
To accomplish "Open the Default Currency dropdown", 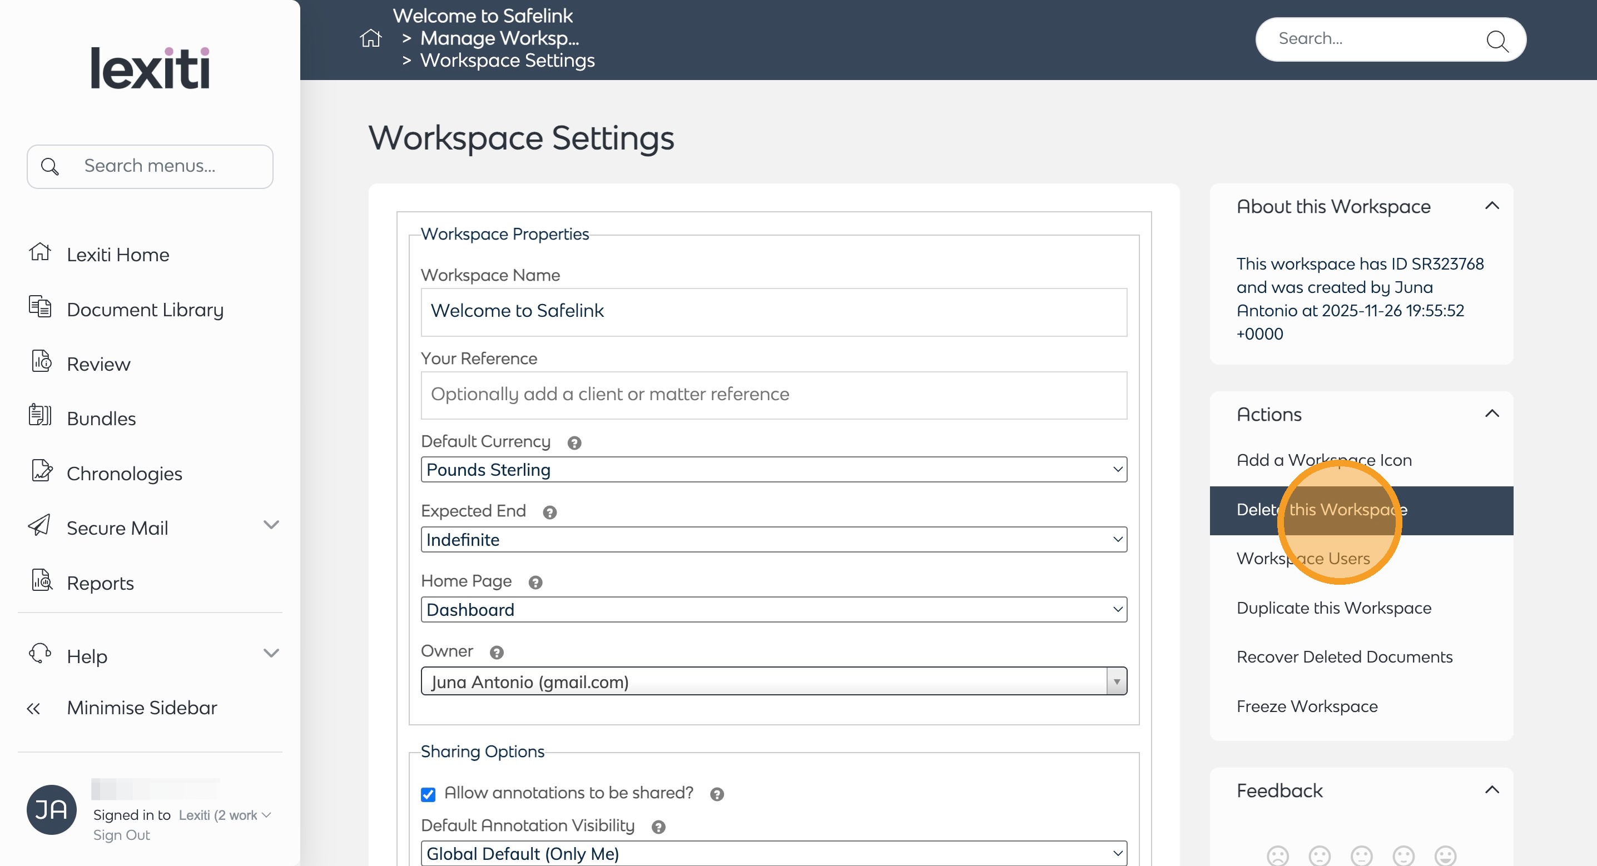I will point(773,470).
